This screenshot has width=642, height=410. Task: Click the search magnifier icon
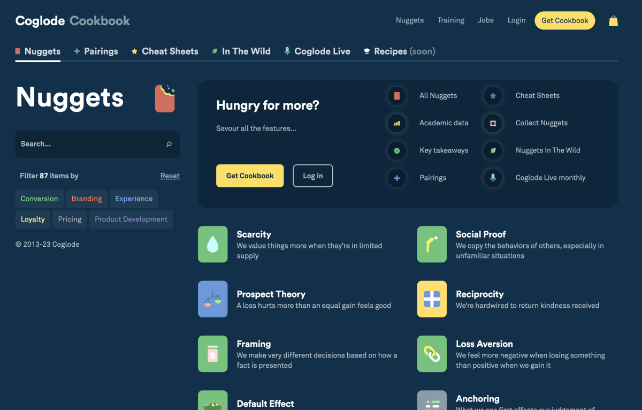(169, 144)
